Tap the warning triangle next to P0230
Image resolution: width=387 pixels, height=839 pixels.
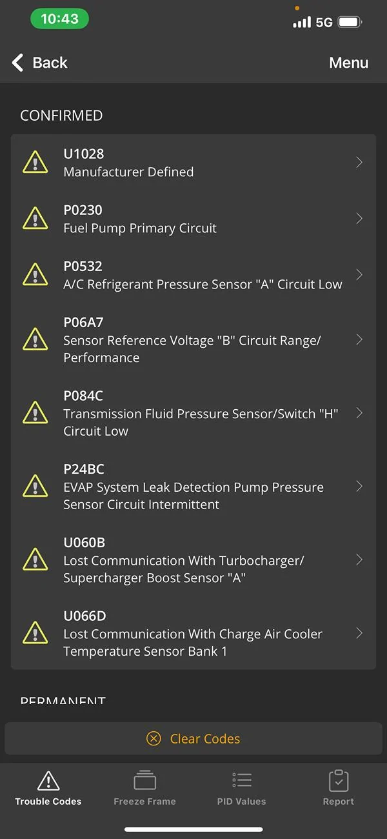coord(35,219)
